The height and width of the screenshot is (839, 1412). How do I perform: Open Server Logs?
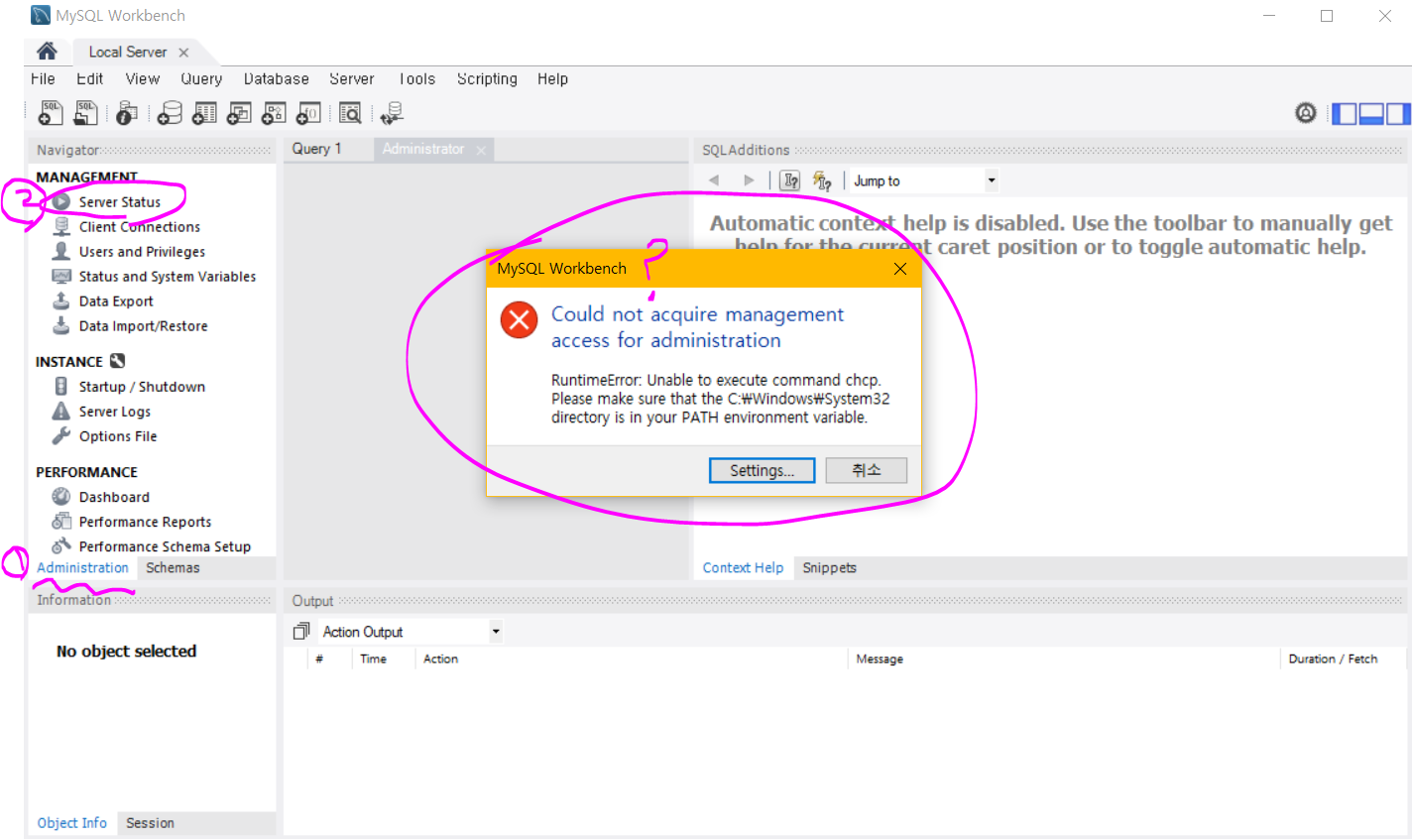[x=114, y=411]
